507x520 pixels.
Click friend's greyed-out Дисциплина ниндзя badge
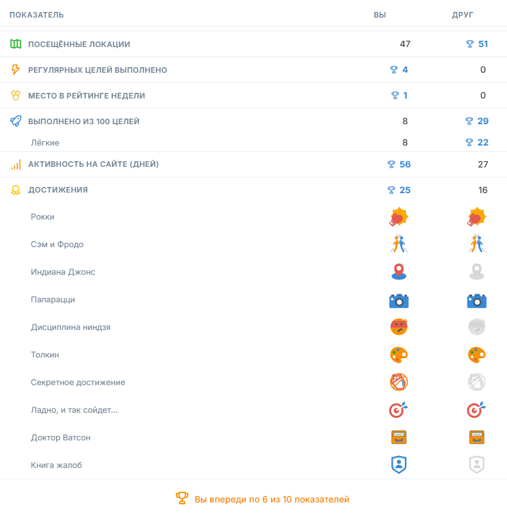[x=477, y=327]
